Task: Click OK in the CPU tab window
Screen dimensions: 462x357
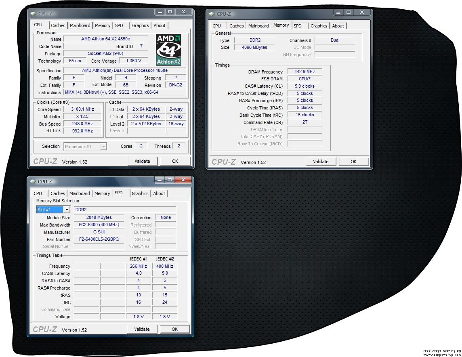Action: click(175, 161)
